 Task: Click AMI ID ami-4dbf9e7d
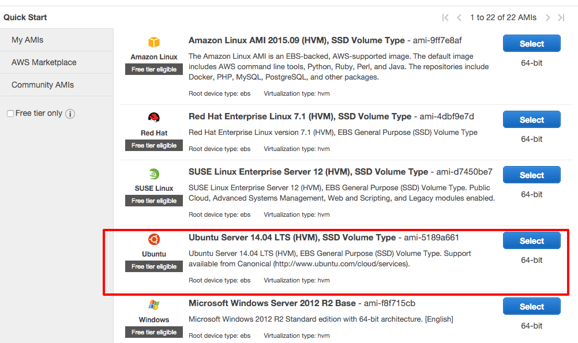(447, 116)
